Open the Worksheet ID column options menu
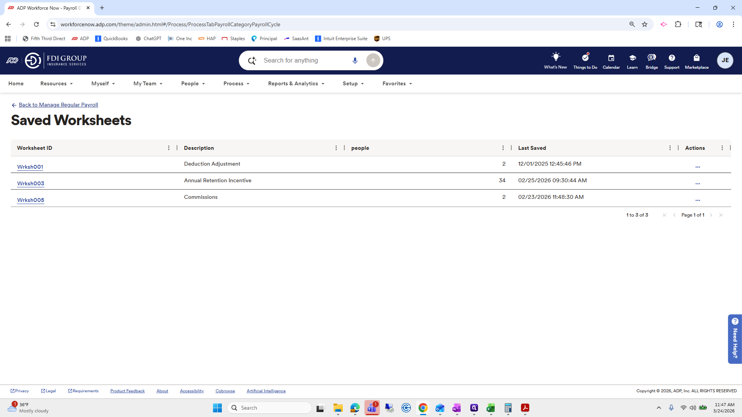This screenshot has width=742, height=417. point(169,148)
